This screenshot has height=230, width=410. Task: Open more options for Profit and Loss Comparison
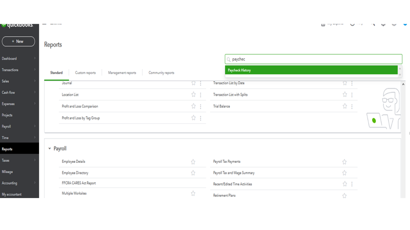point(201,106)
